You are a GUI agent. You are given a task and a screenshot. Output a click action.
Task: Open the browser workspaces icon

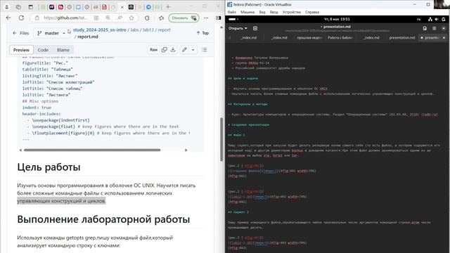[18, 7]
